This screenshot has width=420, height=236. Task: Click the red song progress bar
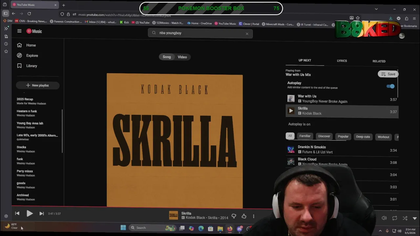(x=142, y=207)
